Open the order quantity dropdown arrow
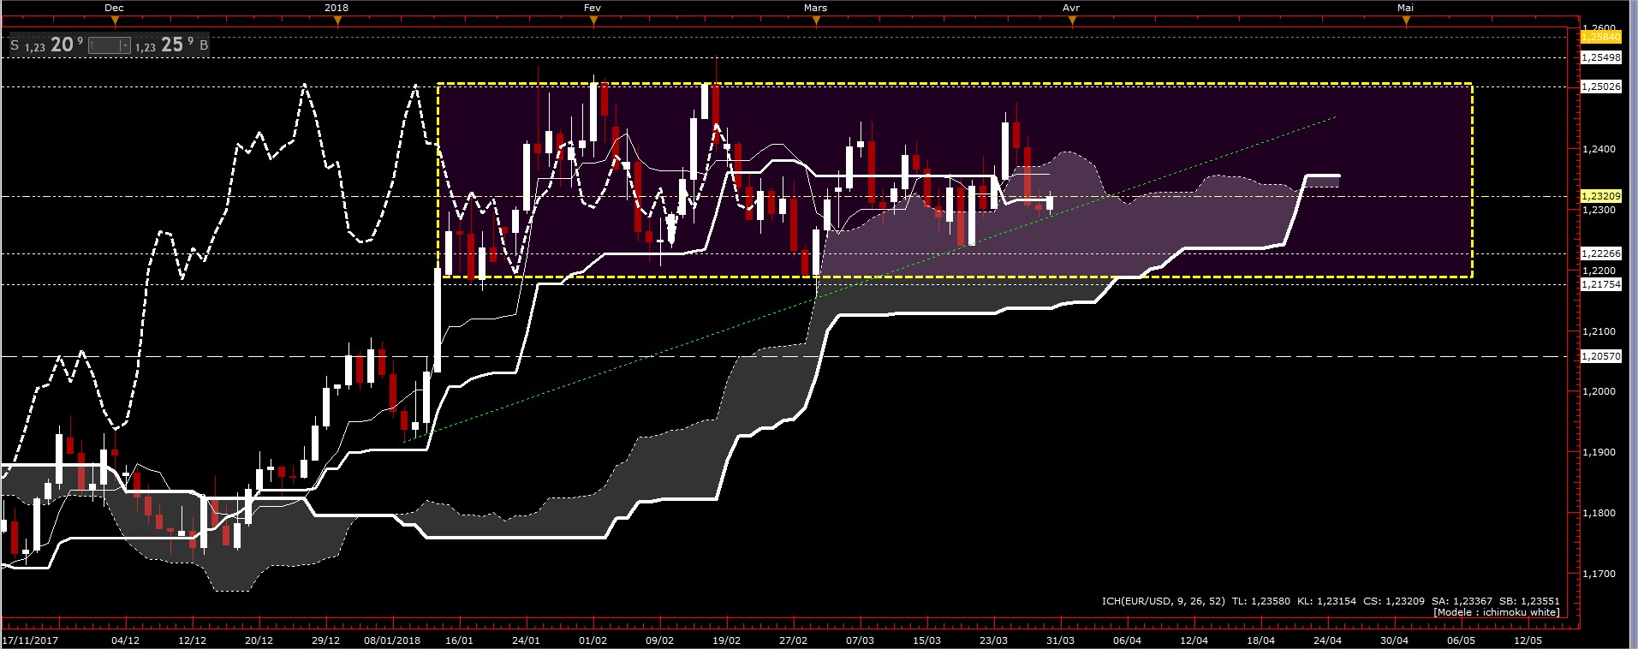Screen dimensions: 1638x649 [125, 45]
